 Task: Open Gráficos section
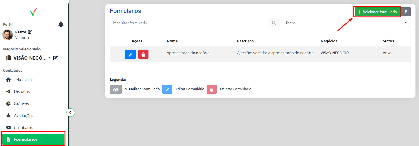[x=21, y=104]
